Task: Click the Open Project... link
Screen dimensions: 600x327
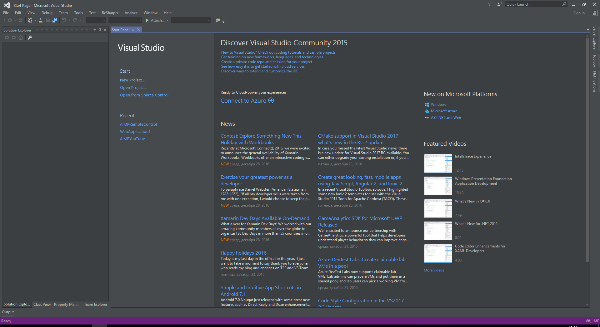Action: [x=133, y=88]
